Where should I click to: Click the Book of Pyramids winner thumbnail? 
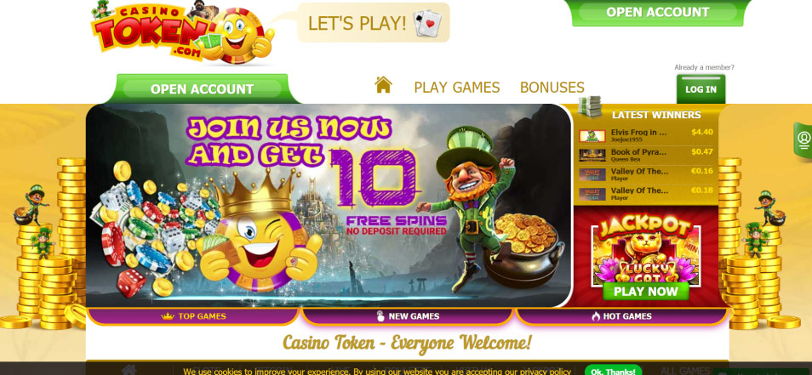pyautogui.click(x=592, y=156)
